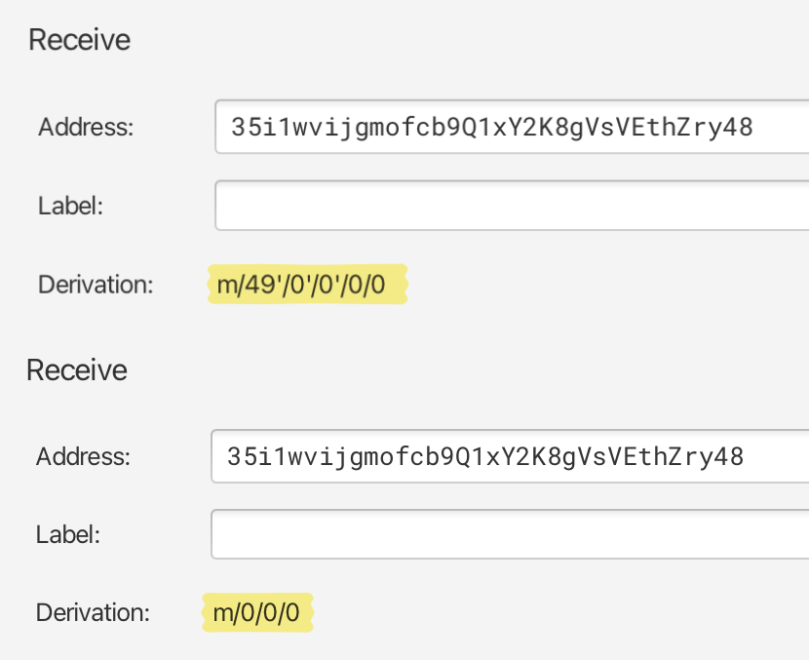The width and height of the screenshot is (809, 660).
Task: Click the second Receive section heading
Action: tap(77, 370)
